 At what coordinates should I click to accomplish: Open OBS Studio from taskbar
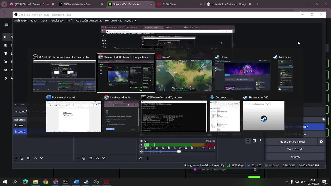click(x=96, y=182)
